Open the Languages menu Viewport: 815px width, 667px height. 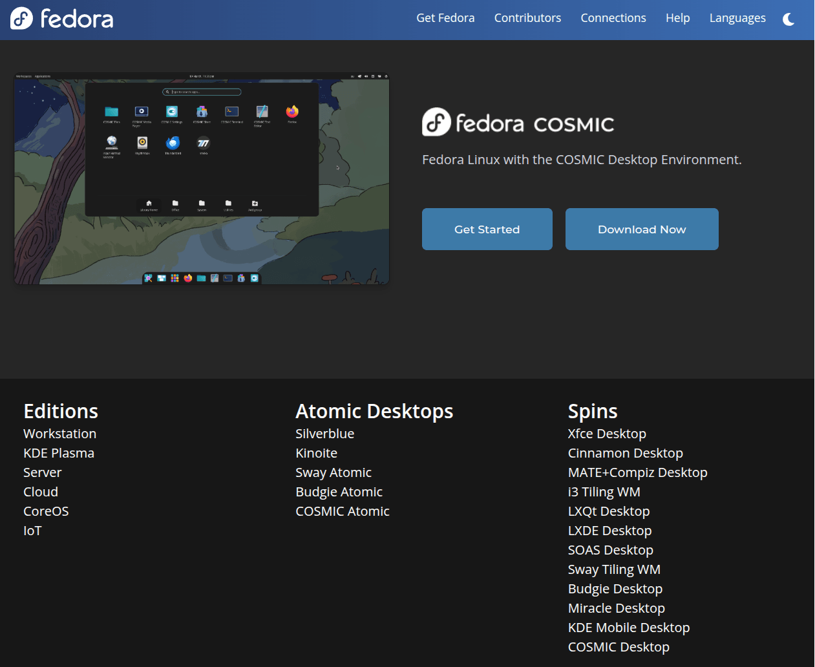click(737, 18)
